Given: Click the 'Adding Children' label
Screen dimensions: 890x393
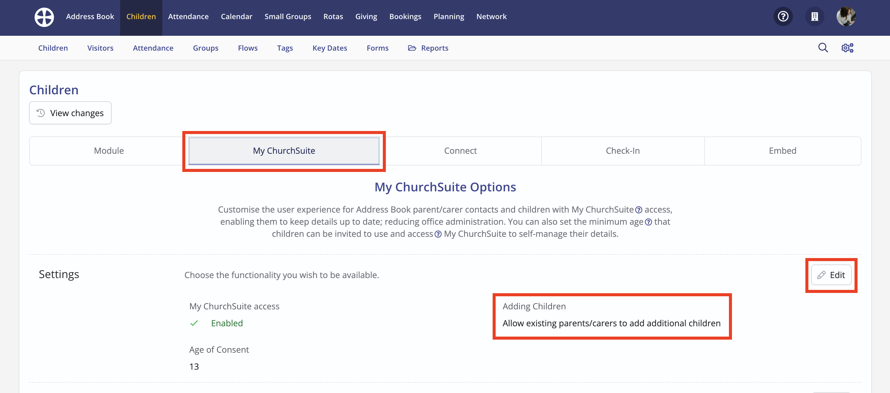Looking at the screenshot, I should (534, 306).
